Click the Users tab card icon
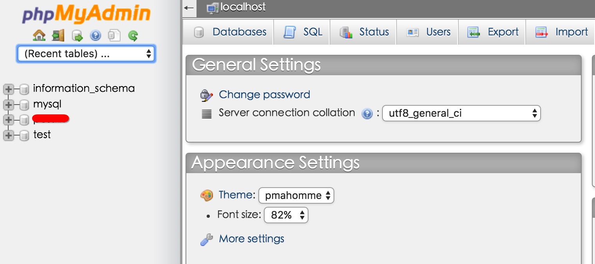This screenshot has height=264, width=595. click(x=413, y=33)
